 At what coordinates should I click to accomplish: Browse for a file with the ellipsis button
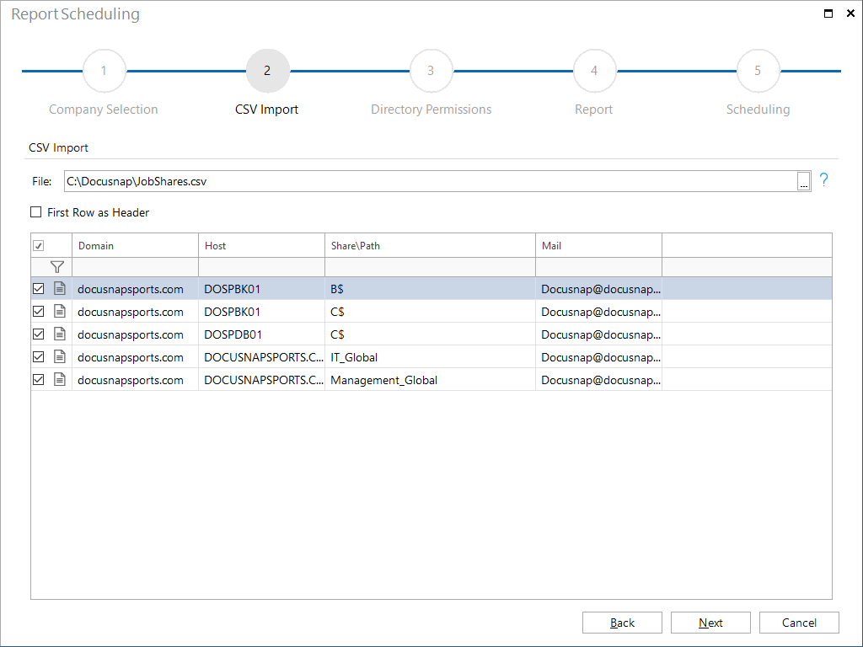[803, 181]
